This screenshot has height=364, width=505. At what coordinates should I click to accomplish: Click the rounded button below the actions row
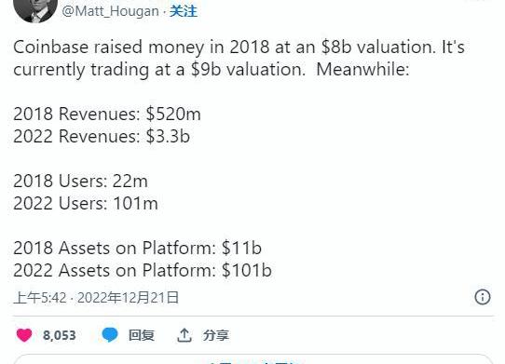coord(253,359)
